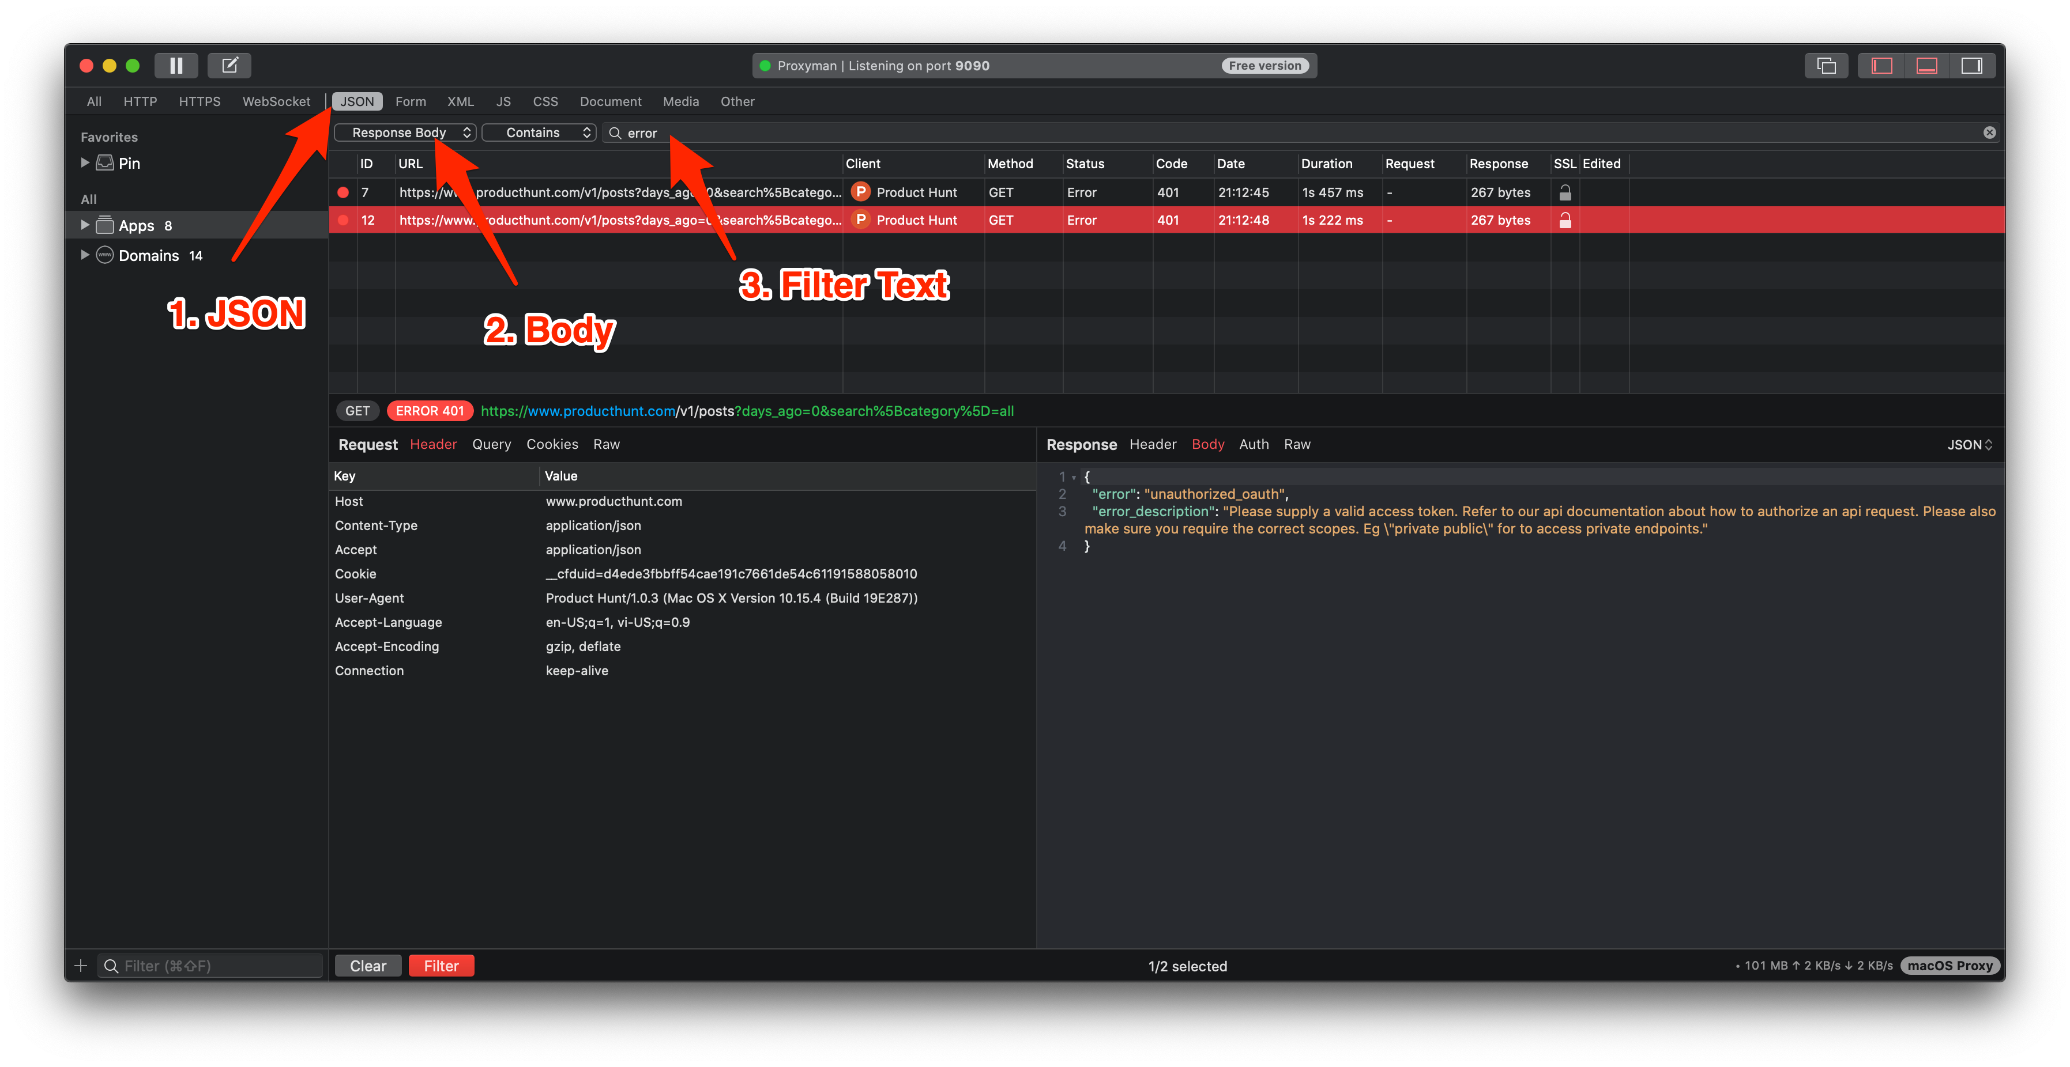Open the Cookies tab in Request panel
2070x1067 pixels.
click(x=552, y=444)
